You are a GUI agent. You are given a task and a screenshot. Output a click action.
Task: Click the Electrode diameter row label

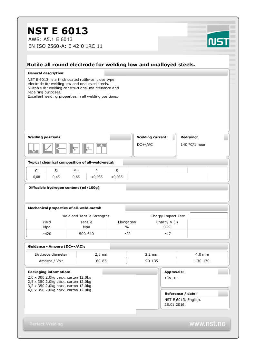pyautogui.click(x=51, y=254)
